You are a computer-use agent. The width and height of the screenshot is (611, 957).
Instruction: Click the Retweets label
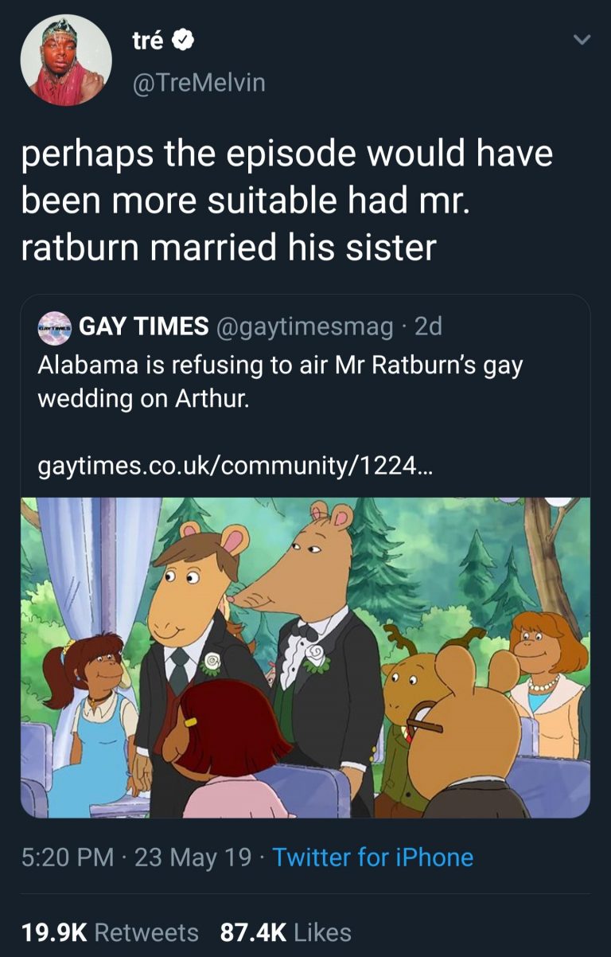pyautogui.click(x=148, y=932)
